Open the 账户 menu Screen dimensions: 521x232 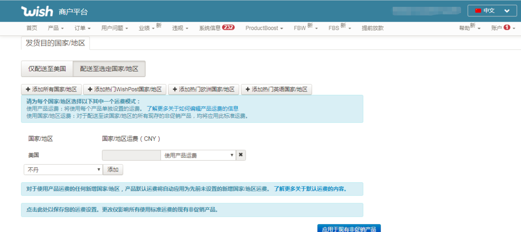click(503, 28)
